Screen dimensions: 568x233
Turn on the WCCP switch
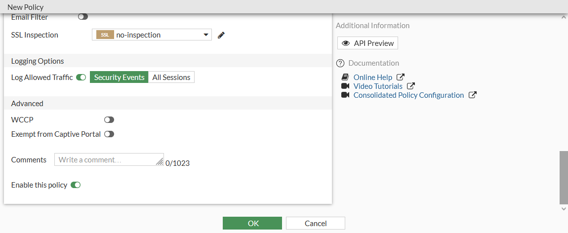[109, 119]
